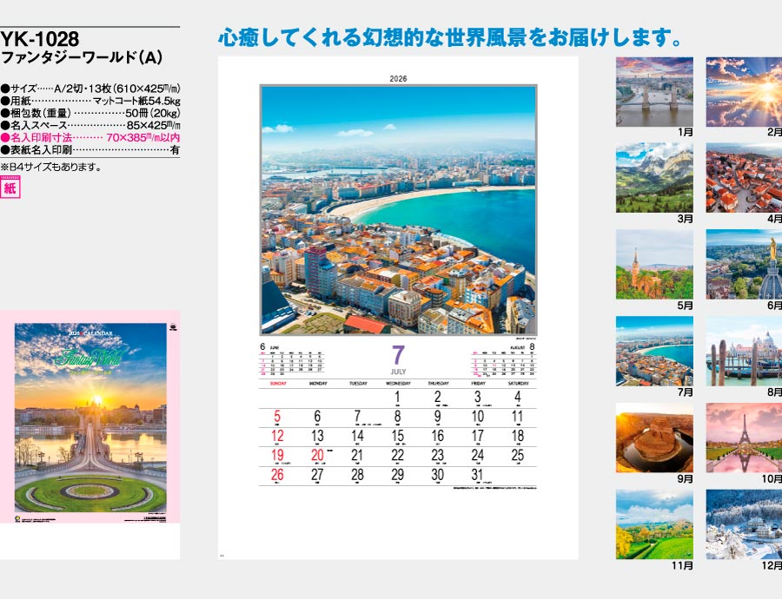The image size is (782, 599).
Task: Select the May church tower thumbnail
Action: pyautogui.click(x=654, y=264)
